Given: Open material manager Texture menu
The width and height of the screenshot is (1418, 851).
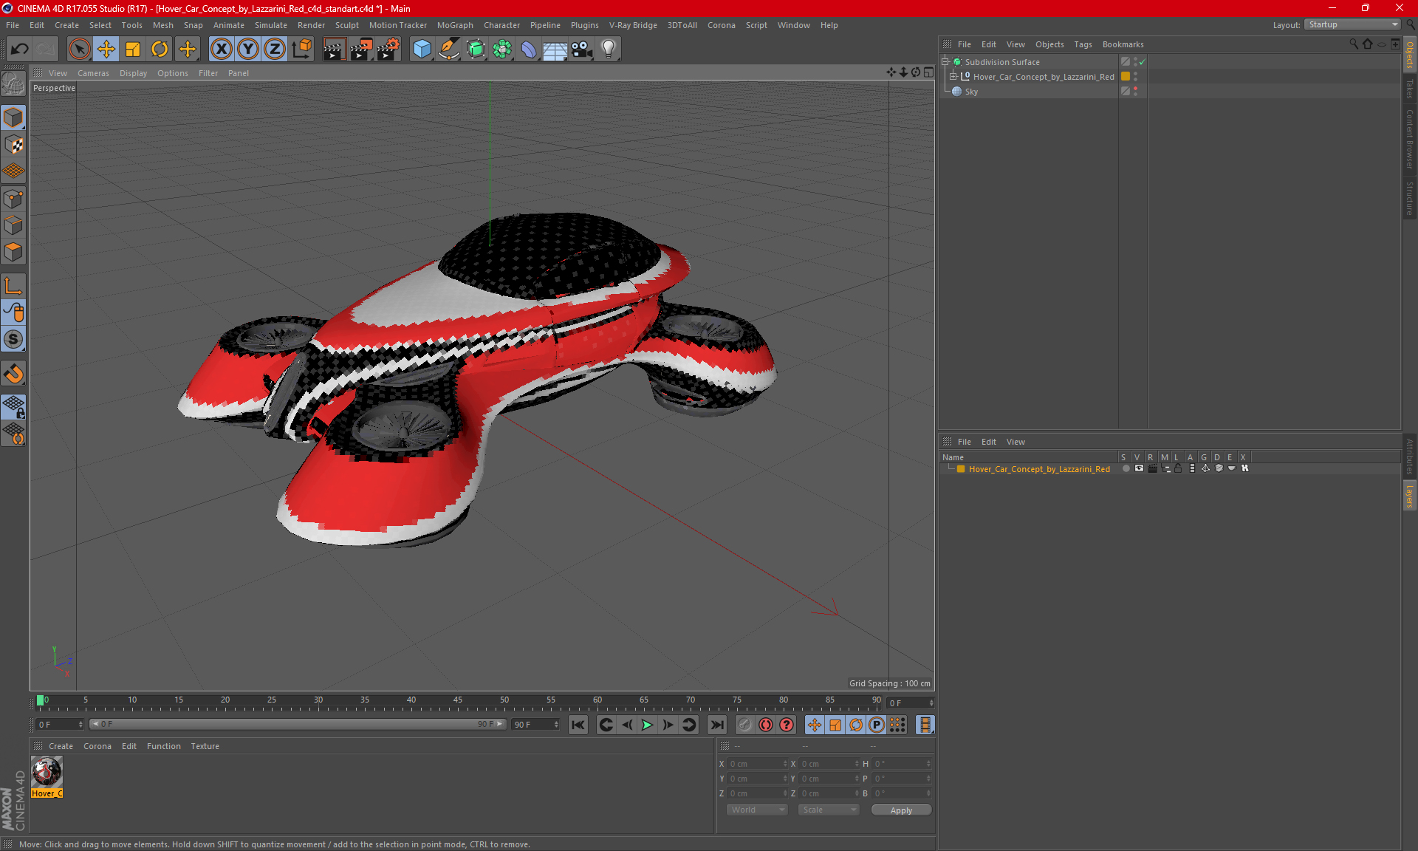Looking at the screenshot, I should pyautogui.click(x=205, y=746).
